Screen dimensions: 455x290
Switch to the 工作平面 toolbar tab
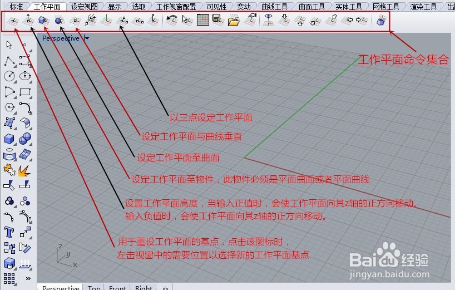(47, 6)
